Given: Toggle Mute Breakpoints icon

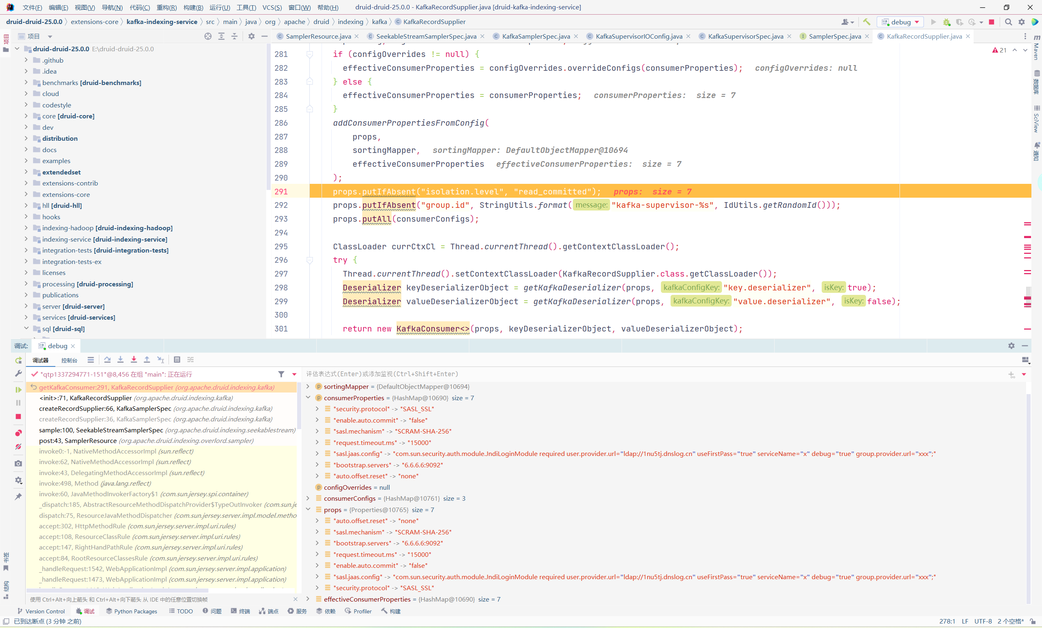Looking at the screenshot, I should pyautogui.click(x=18, y=447).
